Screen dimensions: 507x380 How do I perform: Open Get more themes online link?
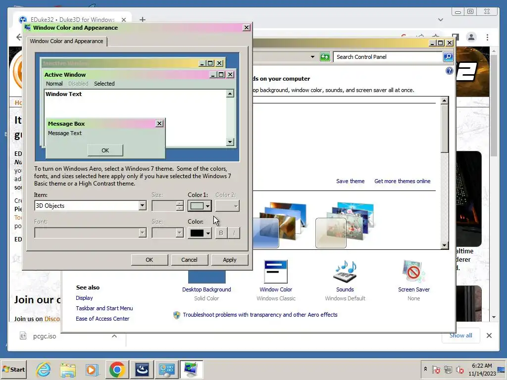402,181
